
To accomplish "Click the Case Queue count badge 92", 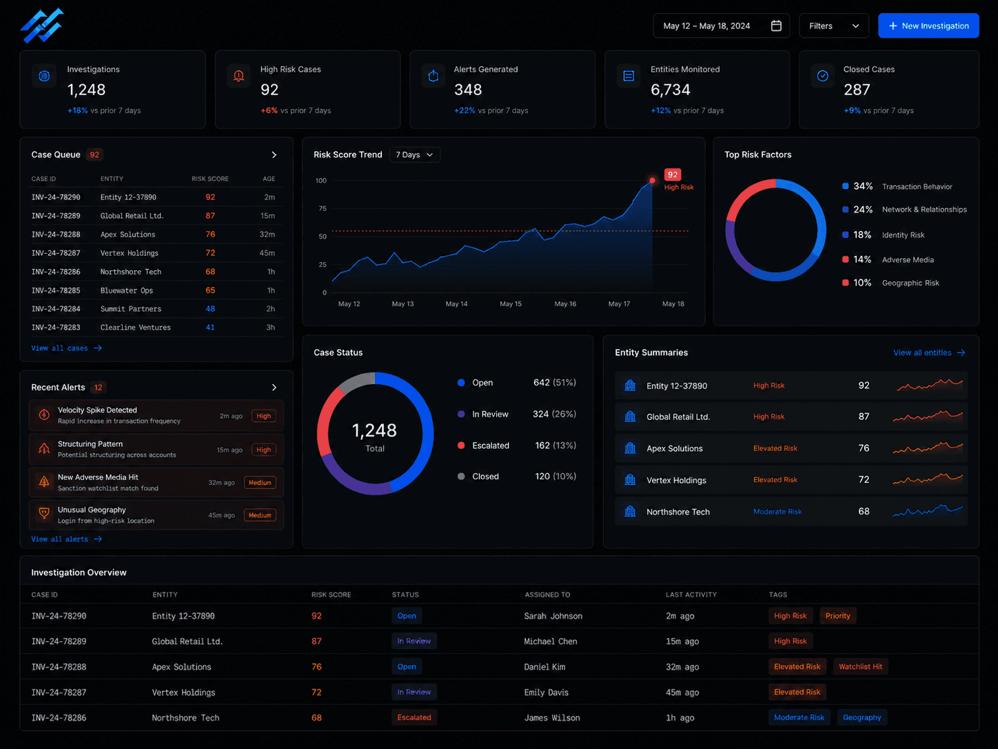I will point(94,154).
